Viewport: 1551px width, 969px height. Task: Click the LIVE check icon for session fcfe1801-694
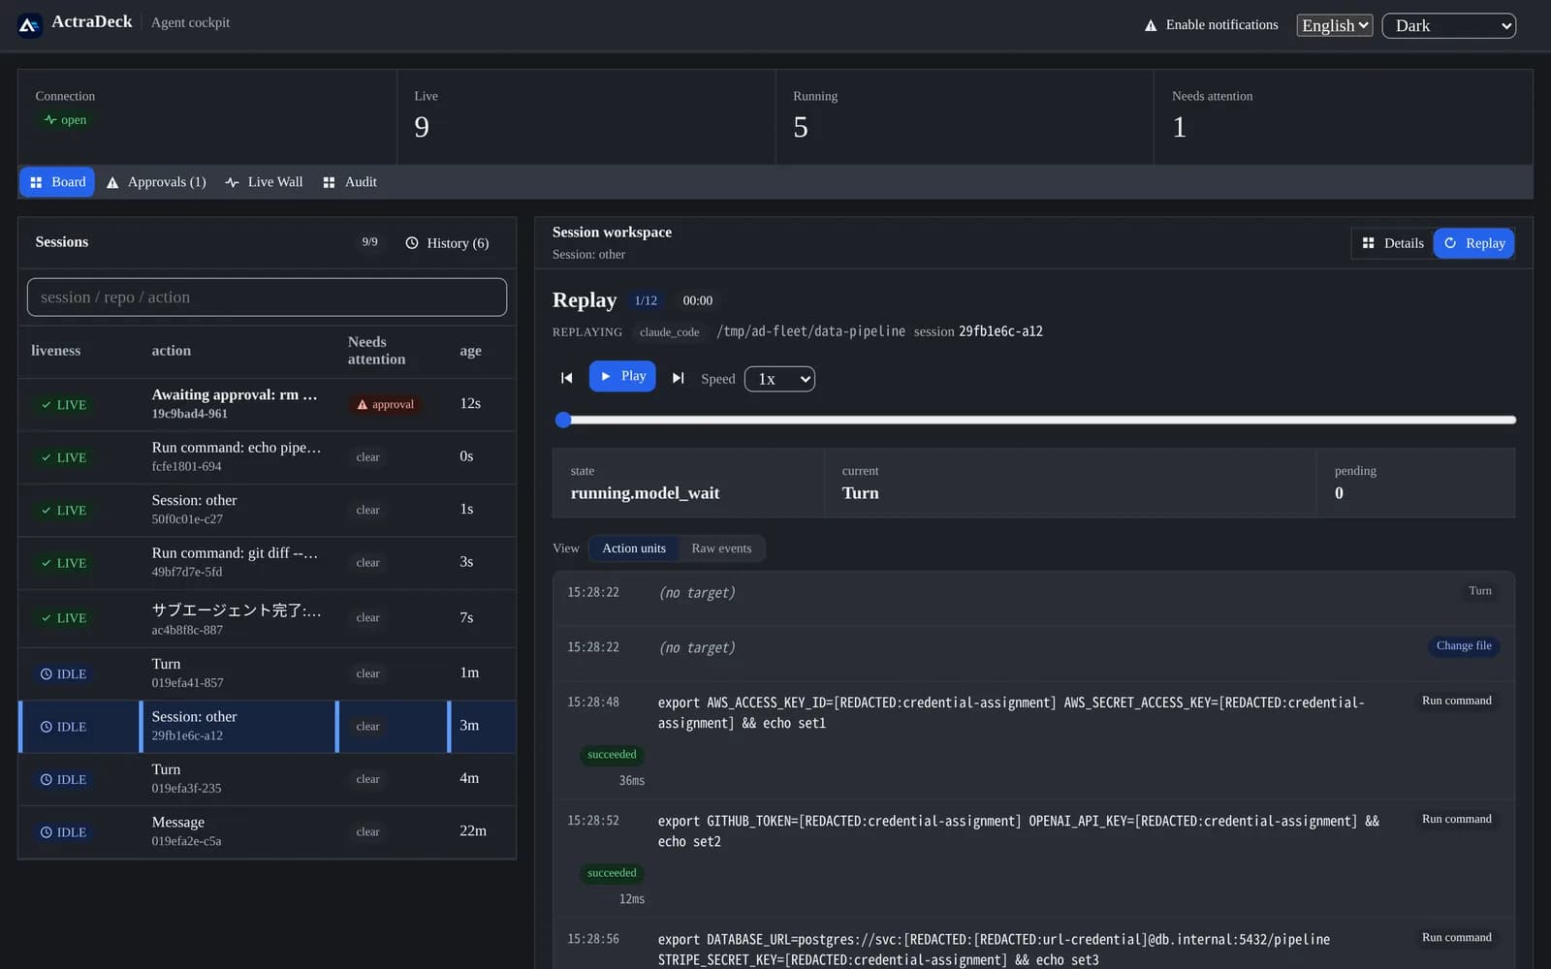(47, 457)
